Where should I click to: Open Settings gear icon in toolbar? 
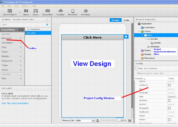(86, 11)
